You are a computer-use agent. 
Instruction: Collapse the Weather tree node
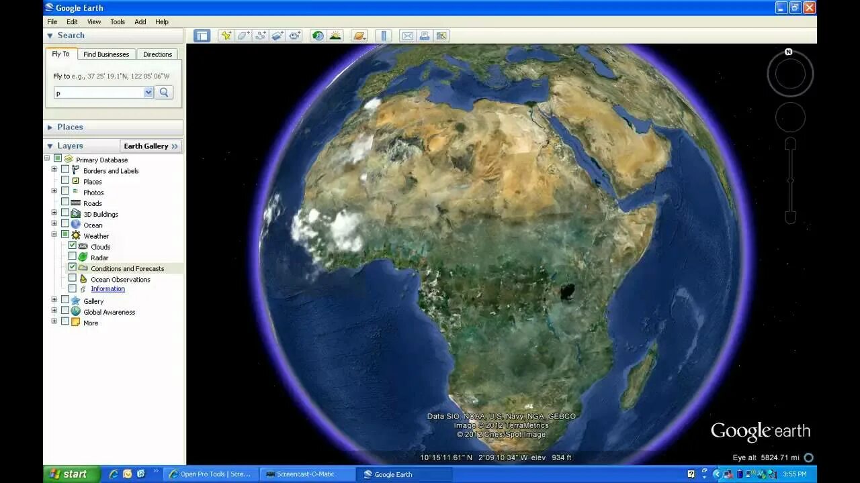54,234
